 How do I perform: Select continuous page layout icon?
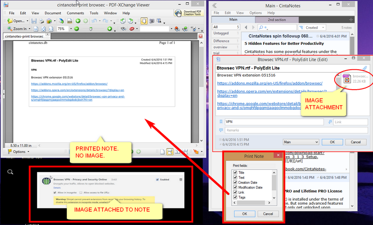[x=170, y=152]
